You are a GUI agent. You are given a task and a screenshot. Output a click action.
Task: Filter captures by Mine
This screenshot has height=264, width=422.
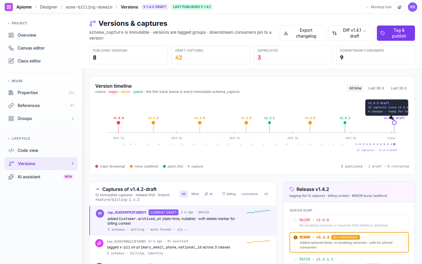pos(195,194)
